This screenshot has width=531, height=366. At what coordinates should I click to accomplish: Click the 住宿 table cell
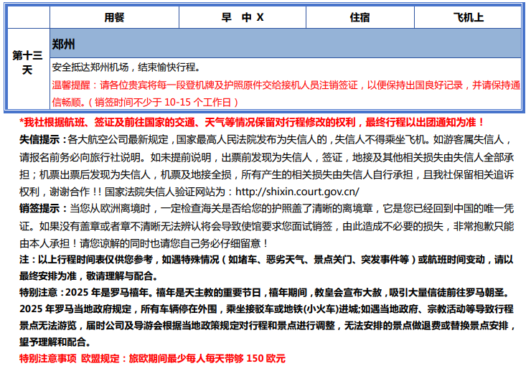click(360, 17)
